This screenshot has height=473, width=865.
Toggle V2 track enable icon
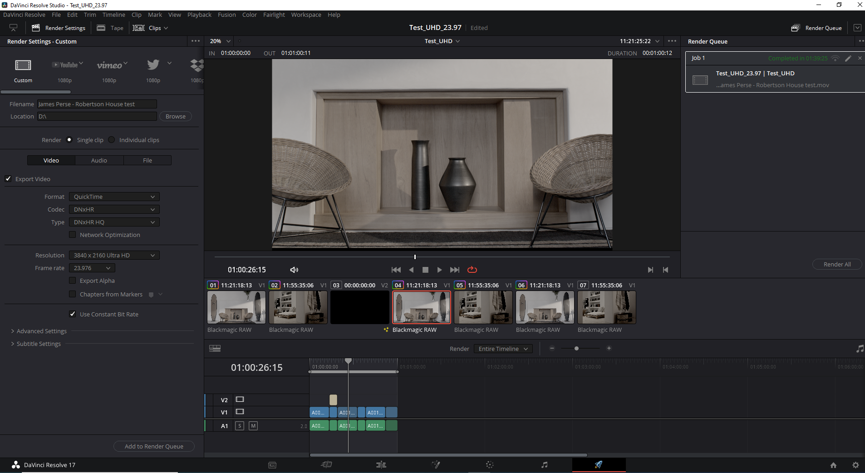click(240, 399)
